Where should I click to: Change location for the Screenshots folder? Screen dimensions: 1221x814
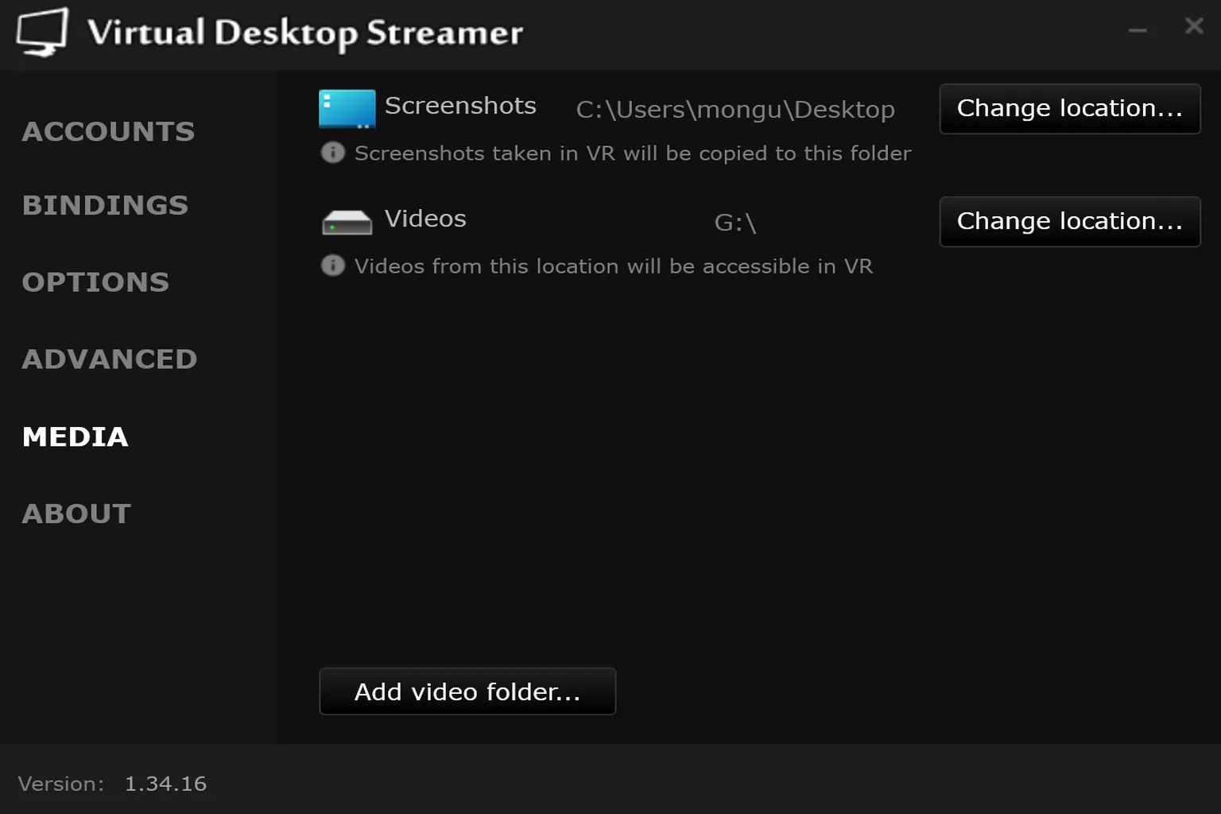(1070, 109)
